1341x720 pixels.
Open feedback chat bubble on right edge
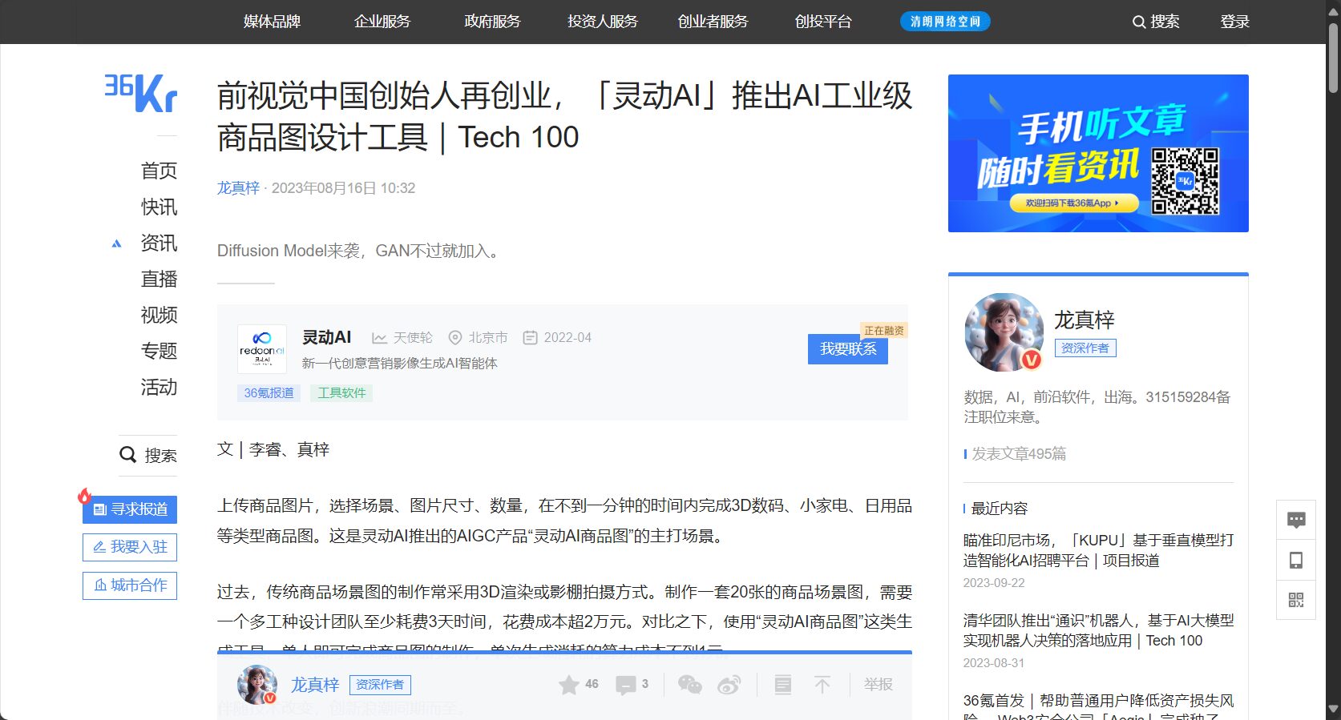1296,521
